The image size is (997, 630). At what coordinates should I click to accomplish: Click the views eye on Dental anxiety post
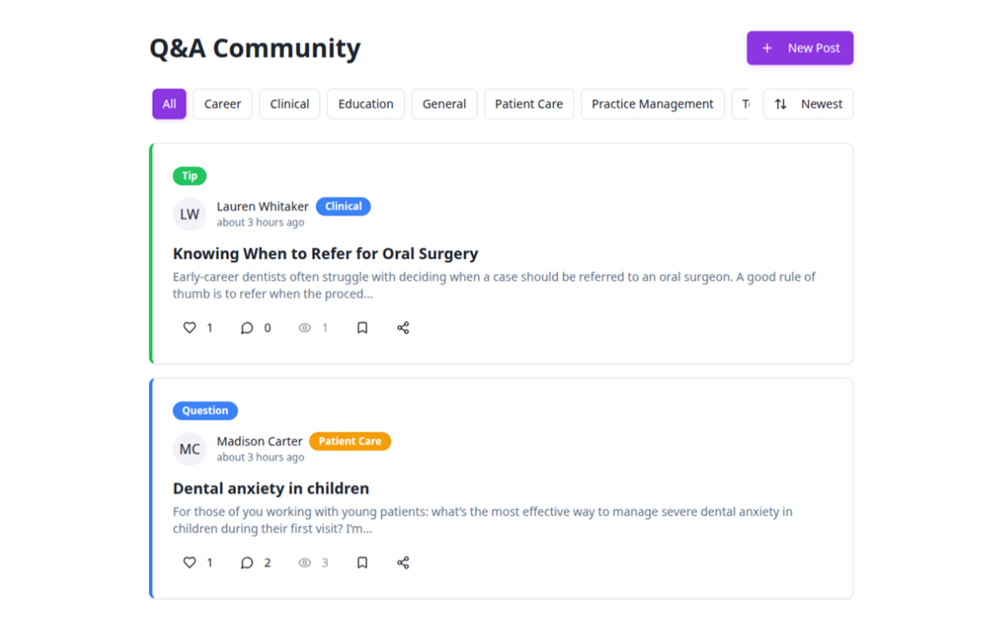[305, 562]
